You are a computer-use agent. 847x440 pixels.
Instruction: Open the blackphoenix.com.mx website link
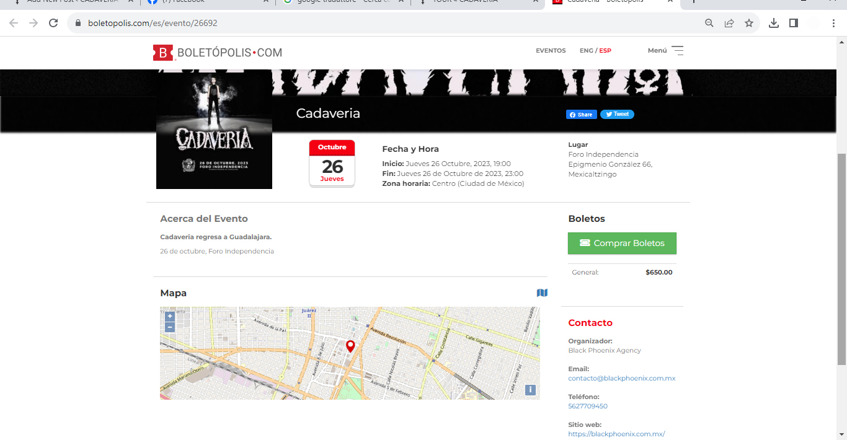point(616,434)
